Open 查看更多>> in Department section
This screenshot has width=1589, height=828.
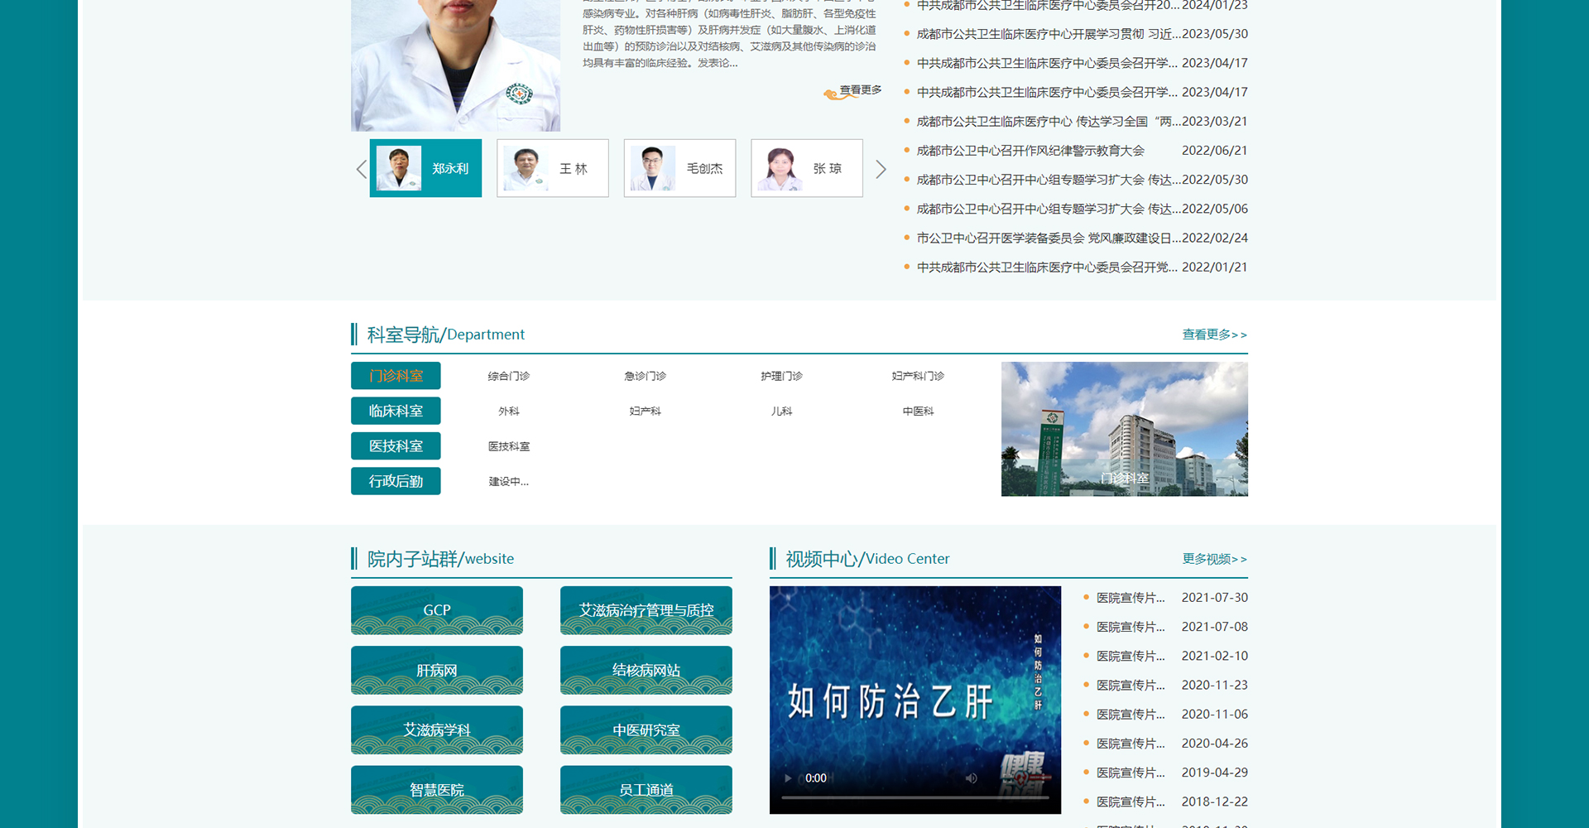[x=1213, y=335]
